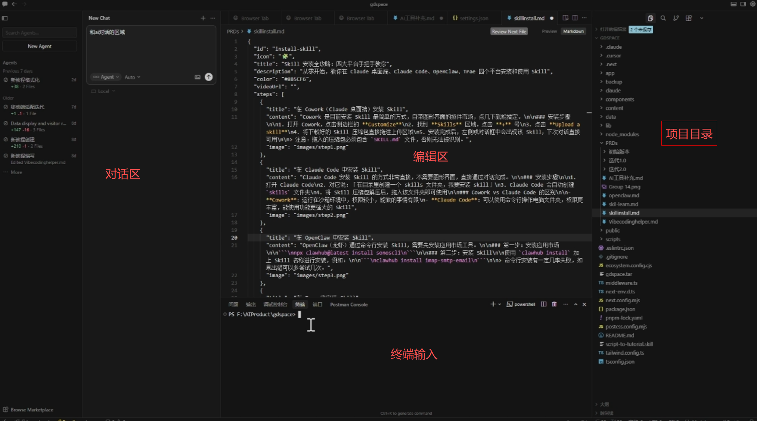Switch to the settings.json tab
The width and height of the screenshot is (757, 421).
pyautogui.click(x=473, y=18)
